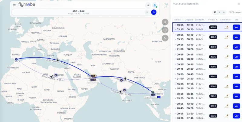Click Ver for the 592€ flight
Viewport: 242px width, 122px height.
(237, 106)
